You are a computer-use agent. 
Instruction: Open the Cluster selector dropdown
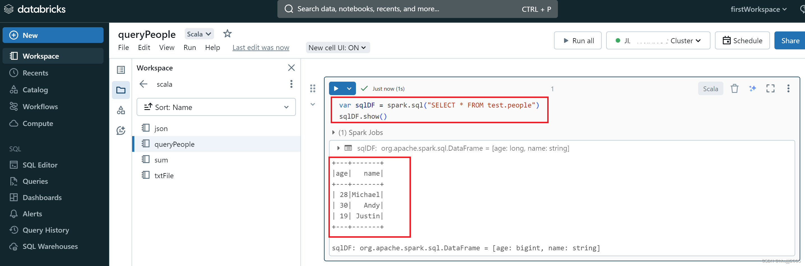[658, 40]
